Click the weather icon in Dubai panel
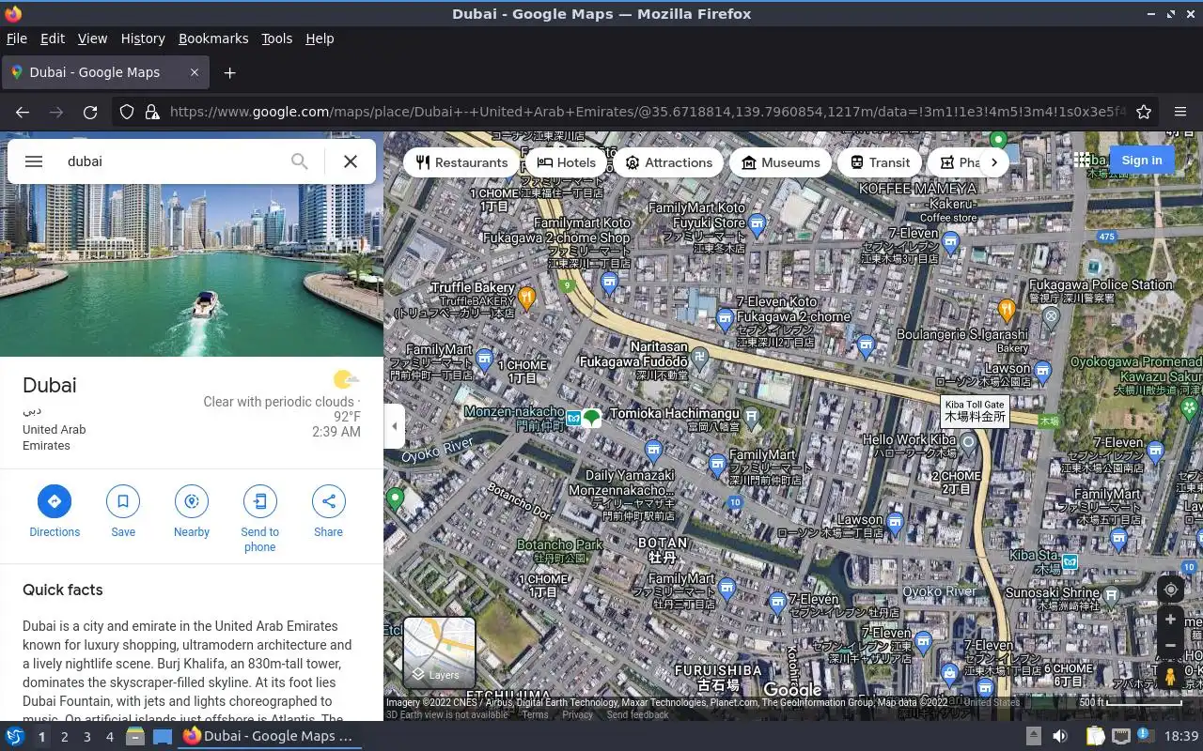Screen dimensions: 1203x751 click(346, 379)
